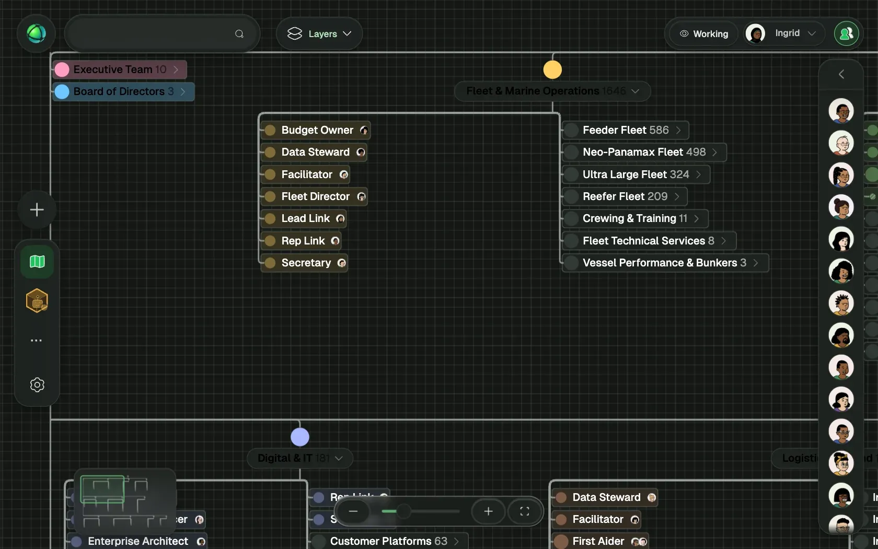Open settings gear in left sidebar
Screen dimensions: 878x549
tap(37, 385)
